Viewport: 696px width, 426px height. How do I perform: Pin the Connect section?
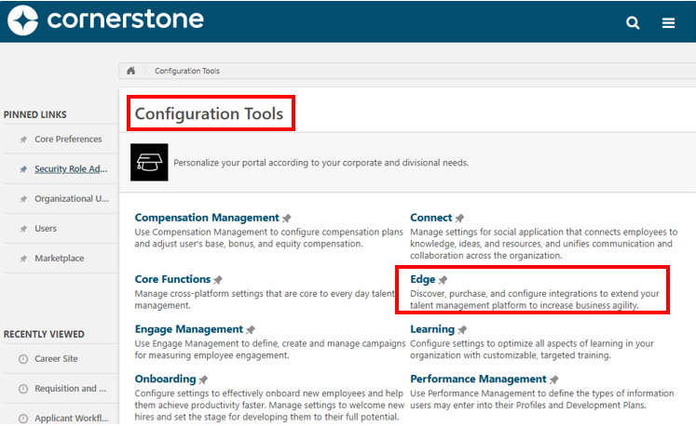tap(459, 218)
